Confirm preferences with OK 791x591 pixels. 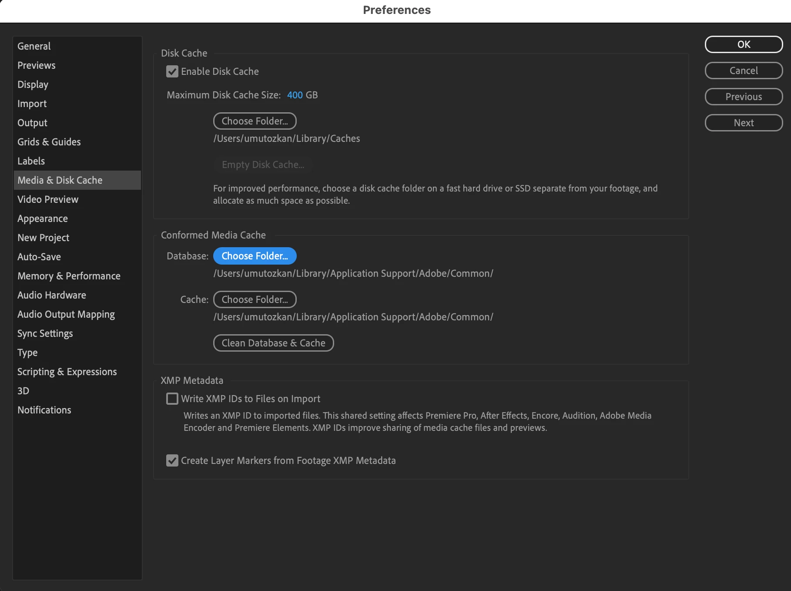[744, 44]
